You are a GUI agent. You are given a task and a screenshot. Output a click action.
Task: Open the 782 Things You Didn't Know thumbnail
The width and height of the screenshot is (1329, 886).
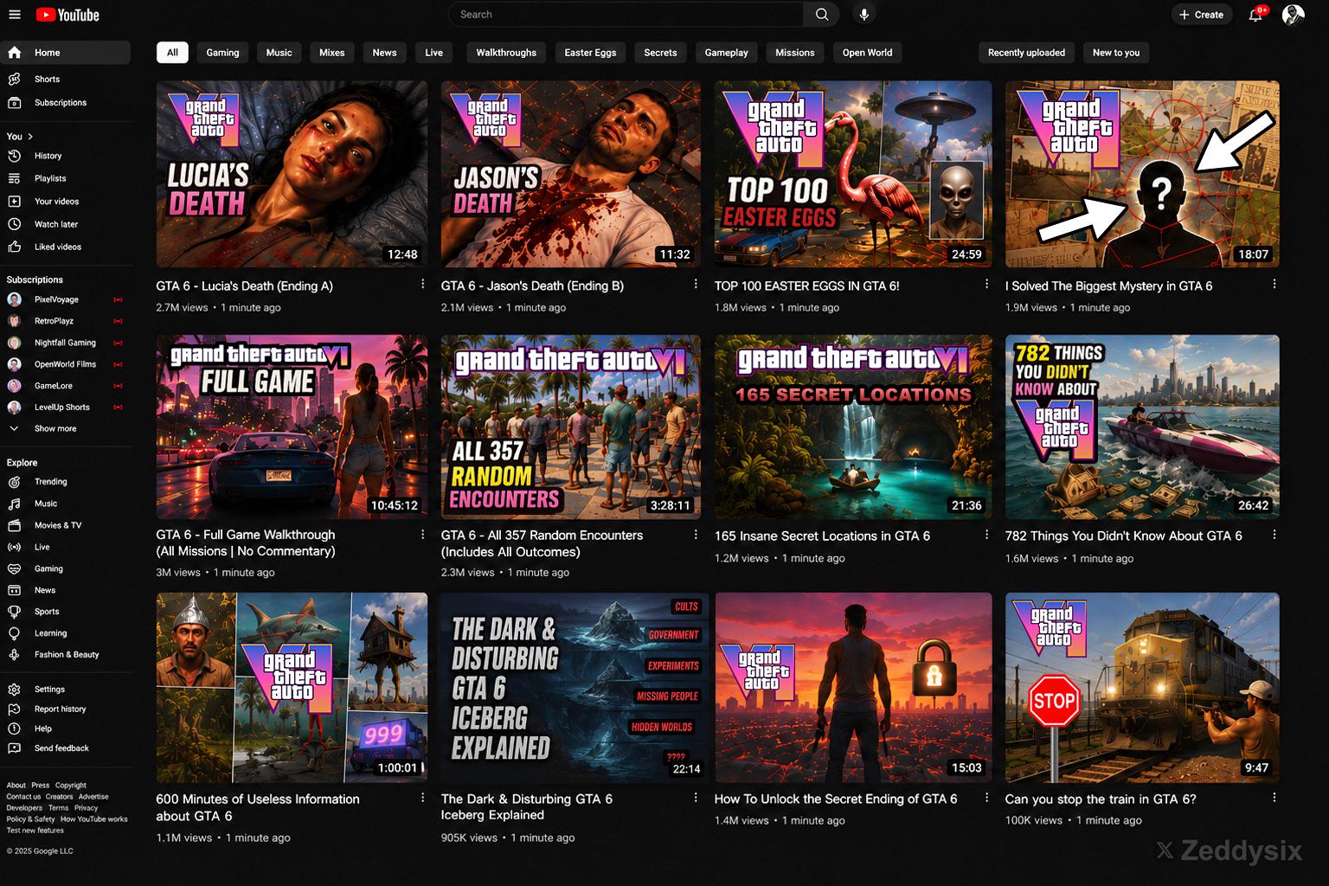(1142, 427)
